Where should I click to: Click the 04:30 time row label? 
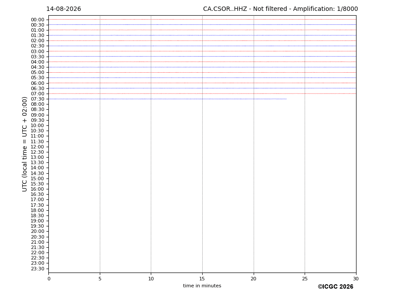[37, 67]
